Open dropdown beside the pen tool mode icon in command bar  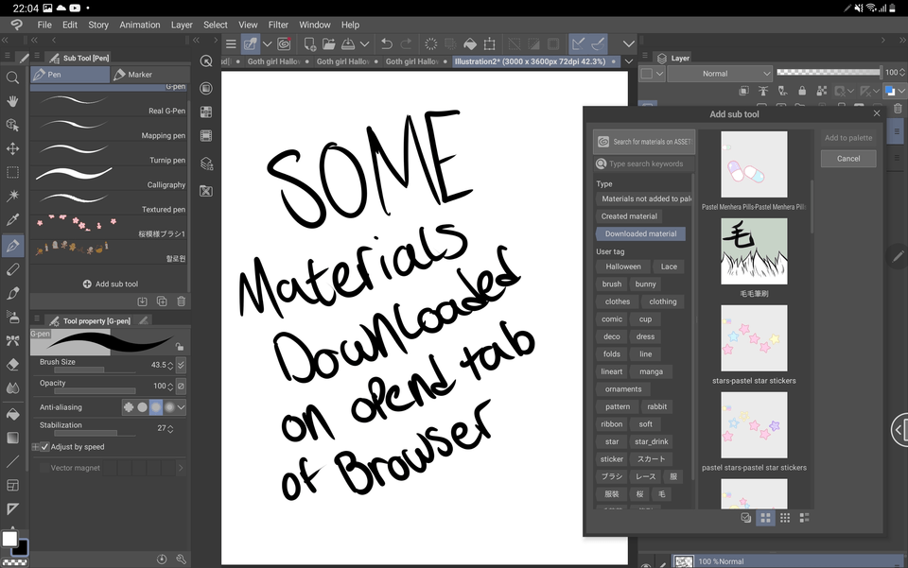[x=267, y=44]
